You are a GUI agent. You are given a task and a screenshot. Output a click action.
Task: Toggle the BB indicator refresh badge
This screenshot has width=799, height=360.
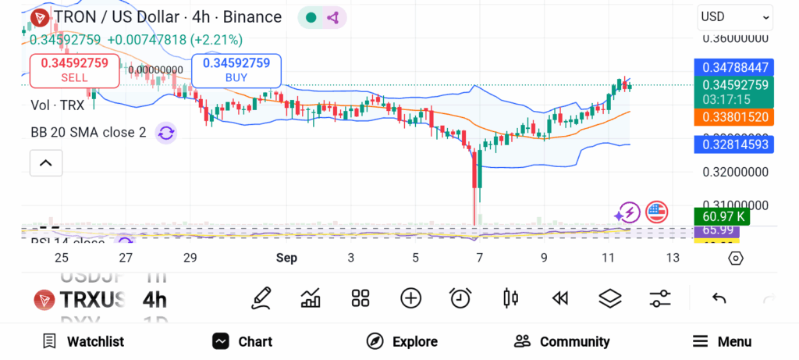[x=165, y=133]
